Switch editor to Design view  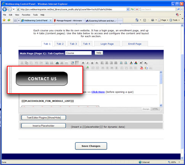click(x=146, y=109)
